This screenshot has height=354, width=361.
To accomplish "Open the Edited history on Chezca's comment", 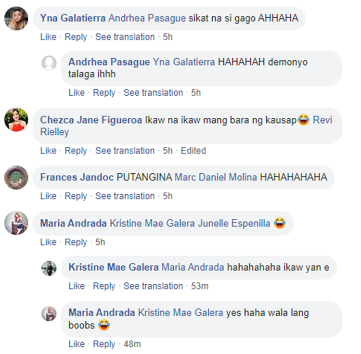I will (193, 151).
